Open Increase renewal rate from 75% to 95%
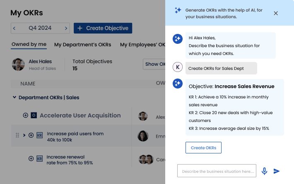This screenshot has height=184, width=294. tap(70, 160)
